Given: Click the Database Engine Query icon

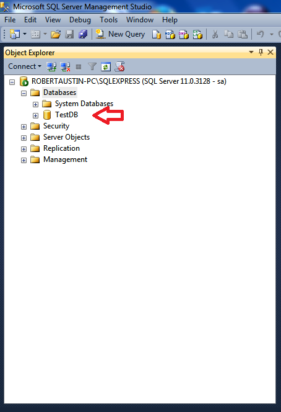Looking at the screenshot, I should pyautogui.click(x=156, y=34).
